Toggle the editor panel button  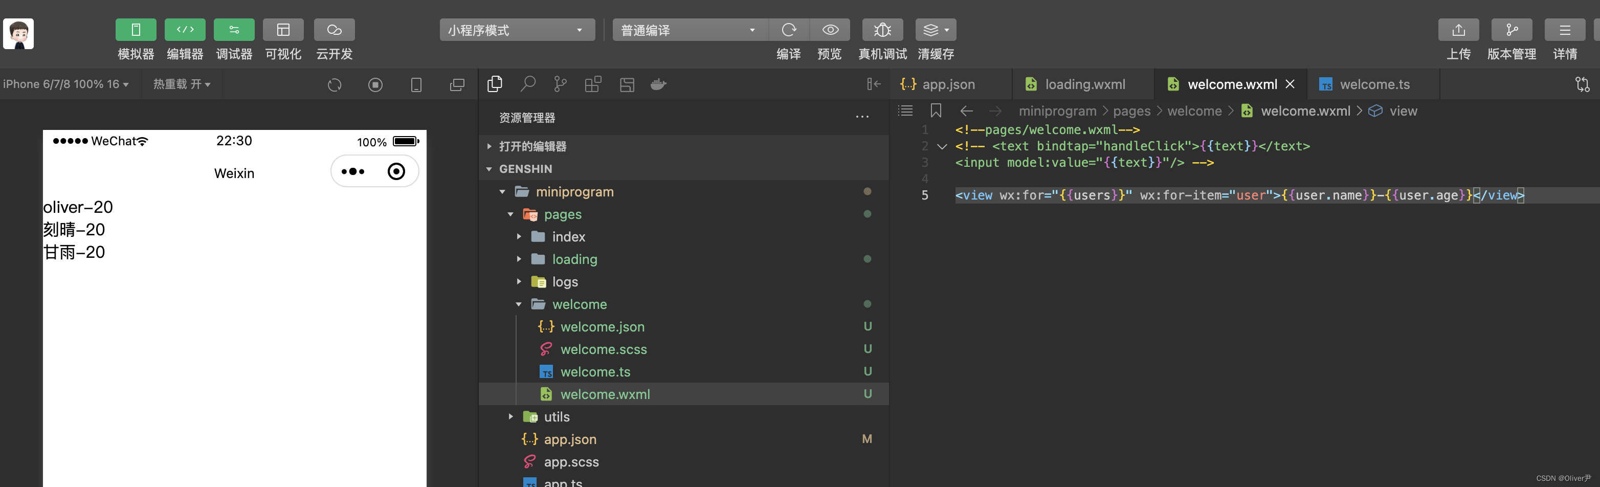[185, 30]
